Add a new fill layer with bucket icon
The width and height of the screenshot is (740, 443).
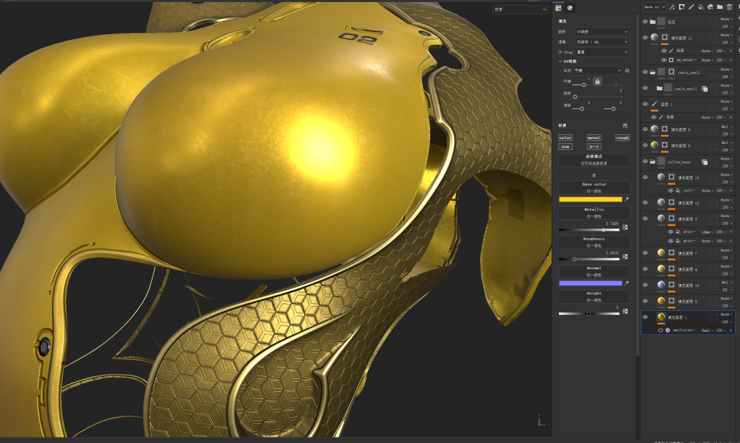[x=700, y=7]
